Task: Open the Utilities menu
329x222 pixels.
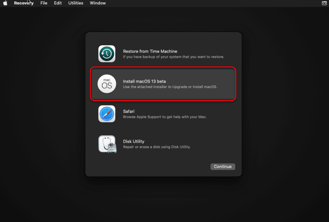Action: pos(76,3)
